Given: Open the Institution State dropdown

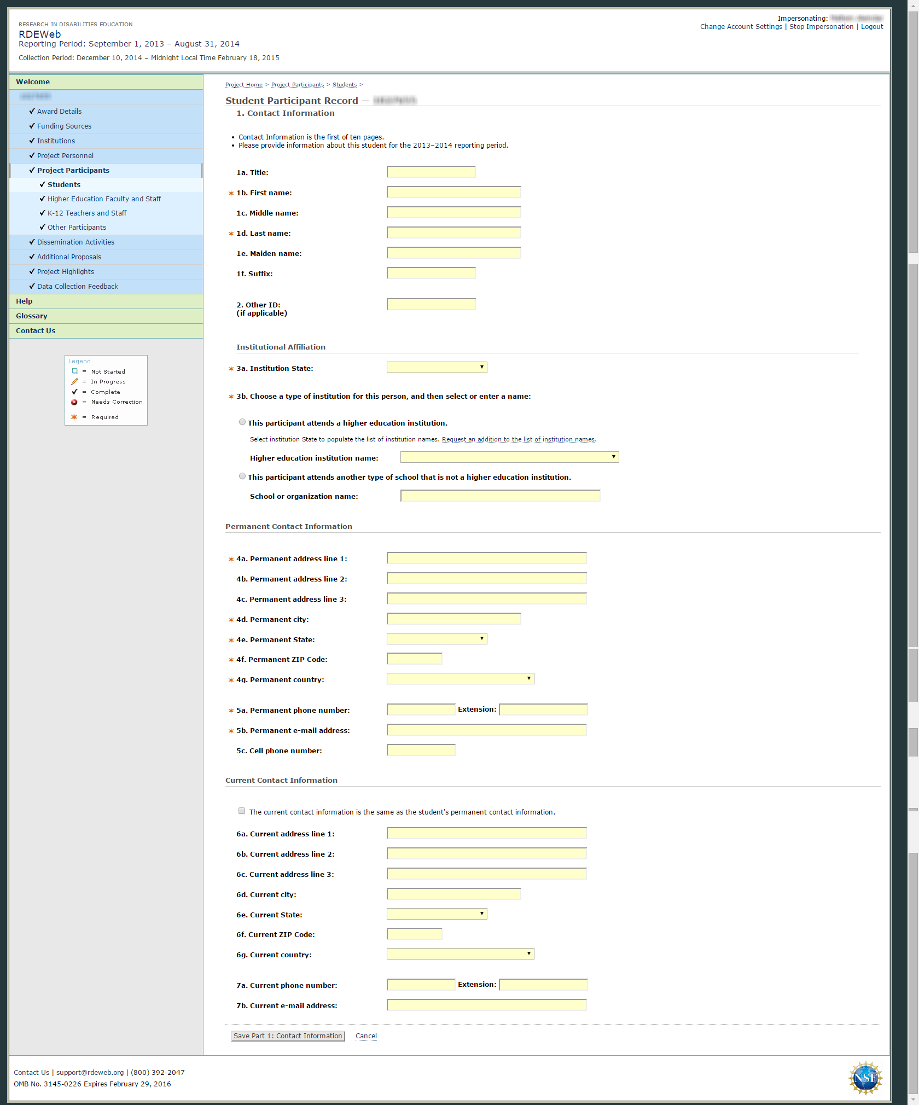Looking at the screenshot, I should coord(437,368).
